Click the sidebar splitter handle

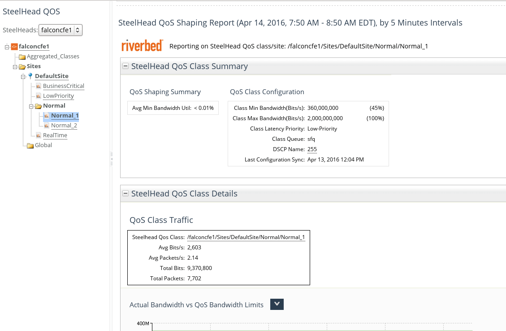(x=112, y=159)
